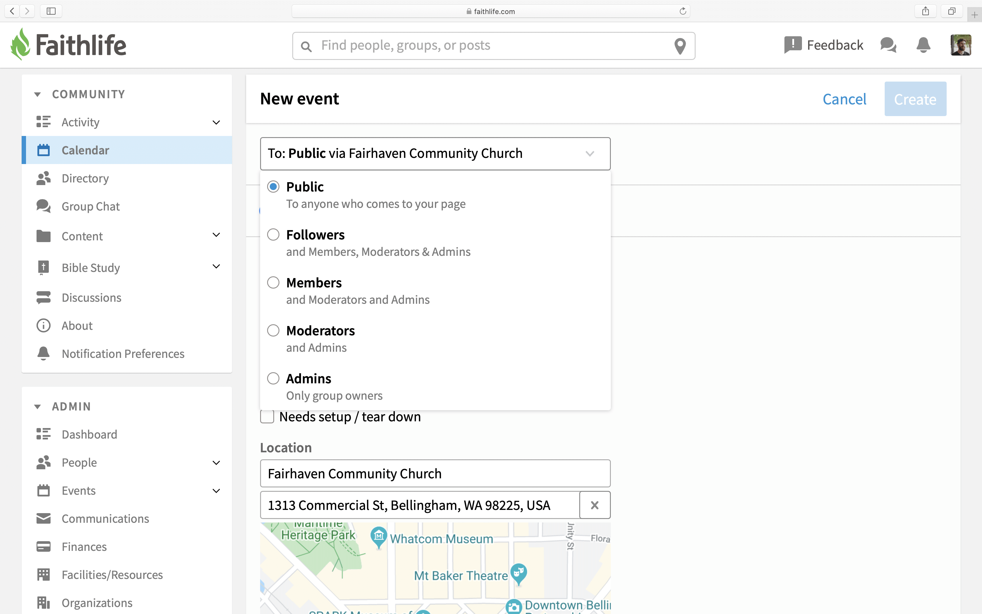Click Safari show tabs overview button
982x614 pixels.
[952, 11]
